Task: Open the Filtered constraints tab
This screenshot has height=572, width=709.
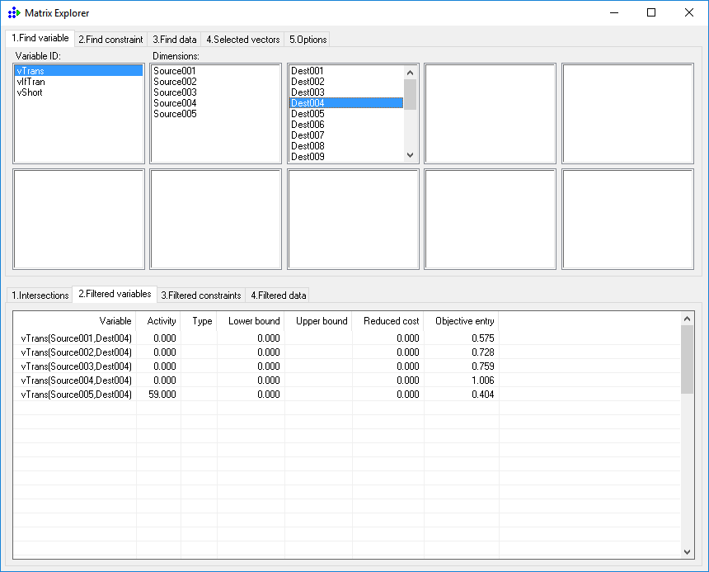Action: click(x=200, y=295)
